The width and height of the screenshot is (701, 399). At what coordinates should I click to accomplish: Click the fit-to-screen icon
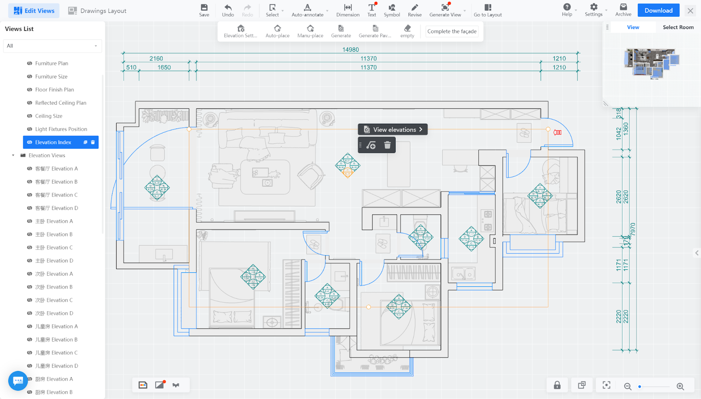pos(606,385)
